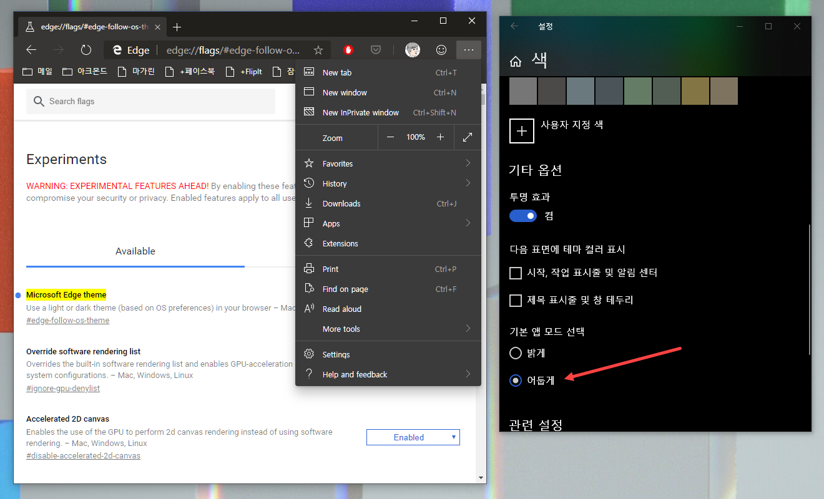
Task: Click the New tab label in the Edge menu
Action: click(337, 73)
